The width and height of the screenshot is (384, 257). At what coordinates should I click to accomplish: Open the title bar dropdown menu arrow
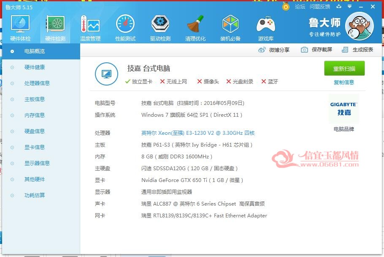coord(350,6)
